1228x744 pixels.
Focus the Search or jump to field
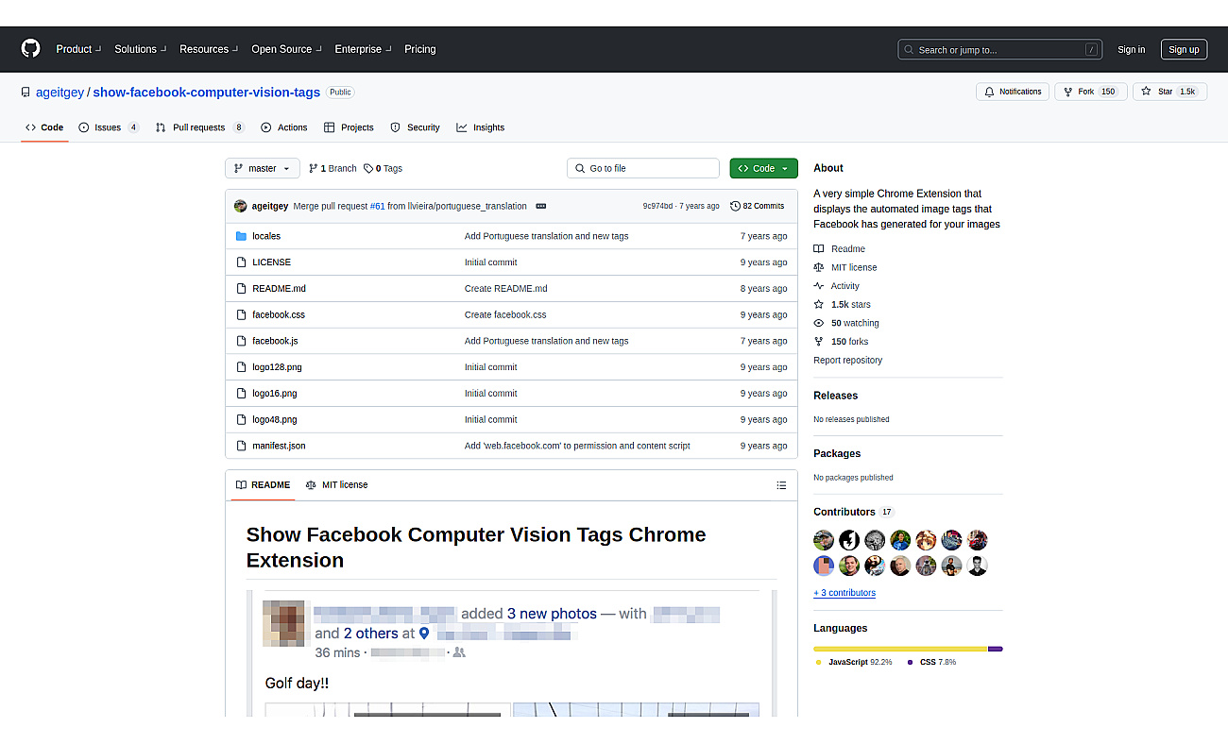999,49
